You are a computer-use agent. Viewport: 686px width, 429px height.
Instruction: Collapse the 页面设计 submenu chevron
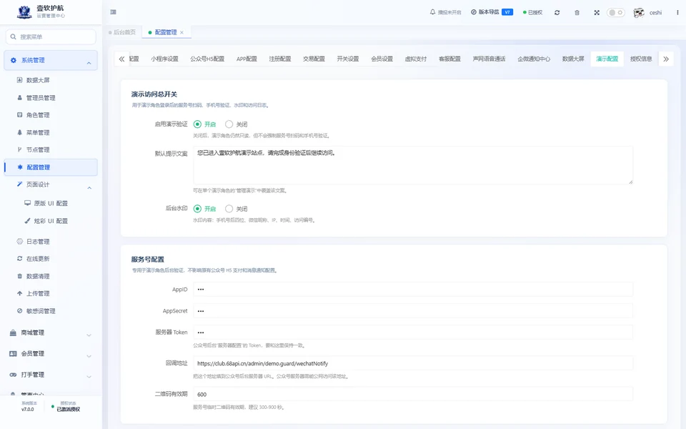coord(89,188)
